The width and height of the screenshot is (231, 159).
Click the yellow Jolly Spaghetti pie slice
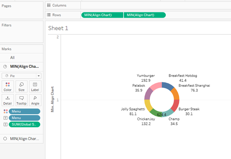148,106
